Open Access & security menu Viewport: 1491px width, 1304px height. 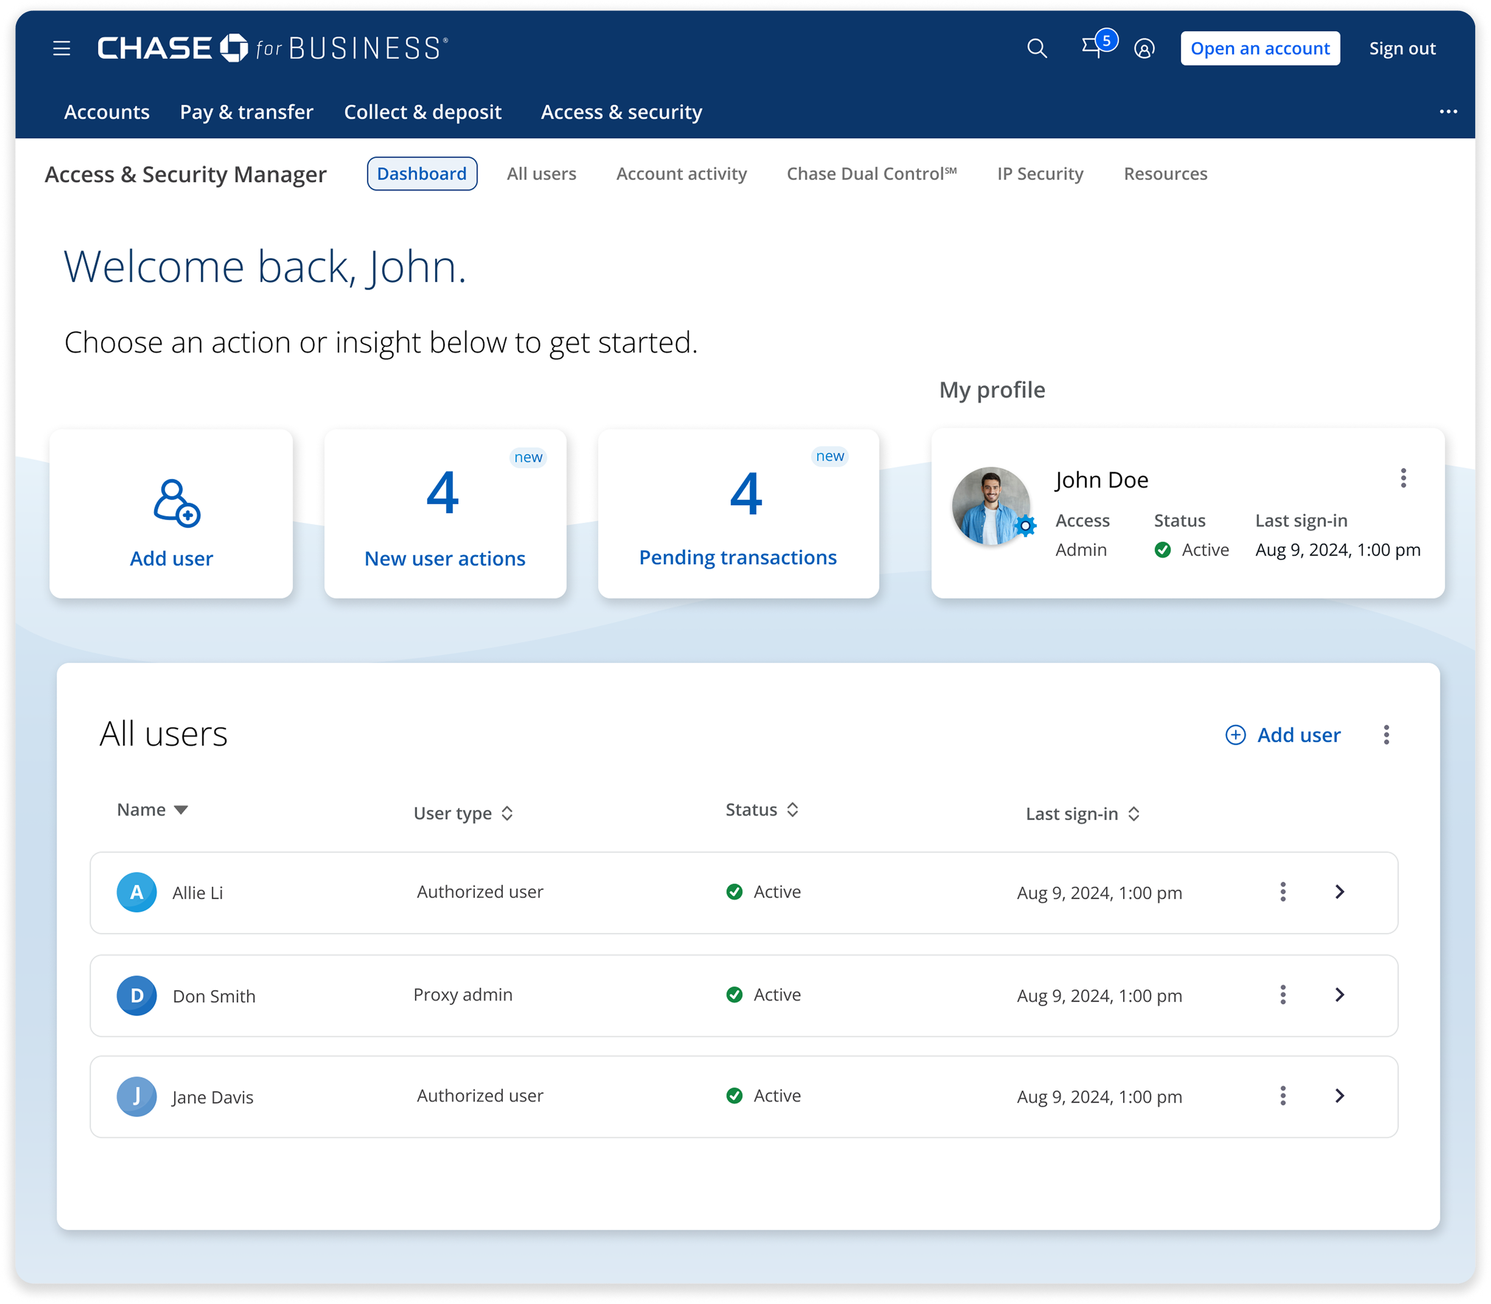621,112
